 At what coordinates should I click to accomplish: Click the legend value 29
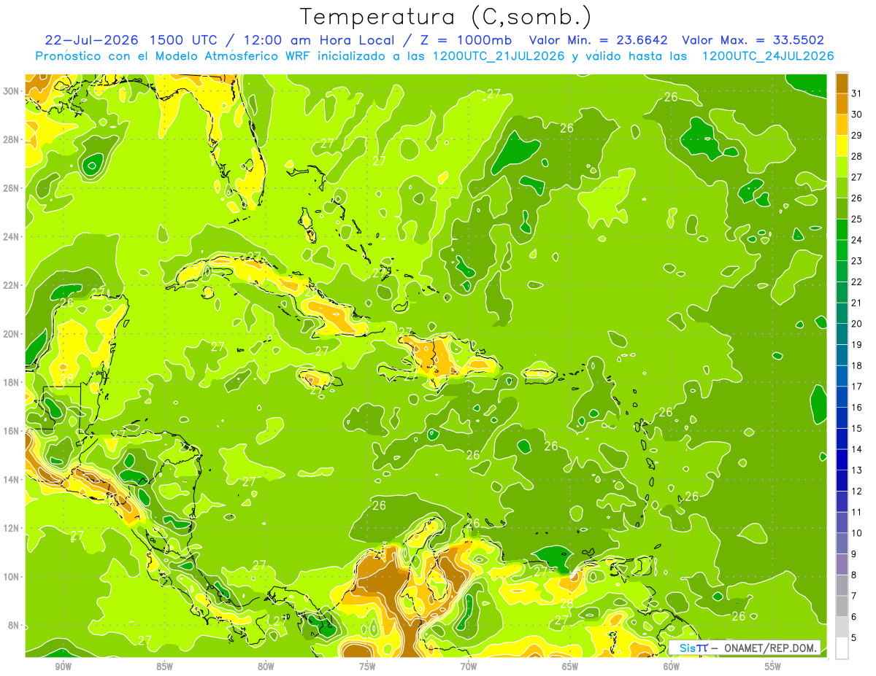pos(857,135)
